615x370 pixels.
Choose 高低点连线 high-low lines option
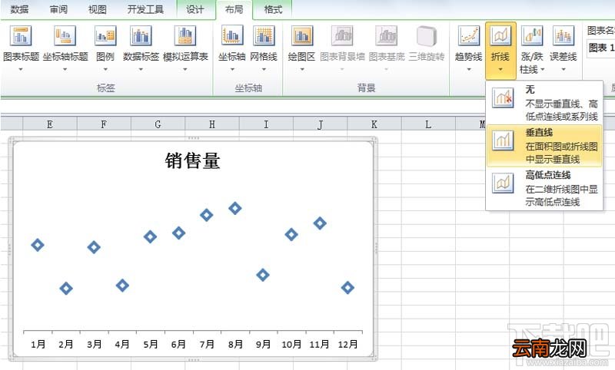[544, 188]
